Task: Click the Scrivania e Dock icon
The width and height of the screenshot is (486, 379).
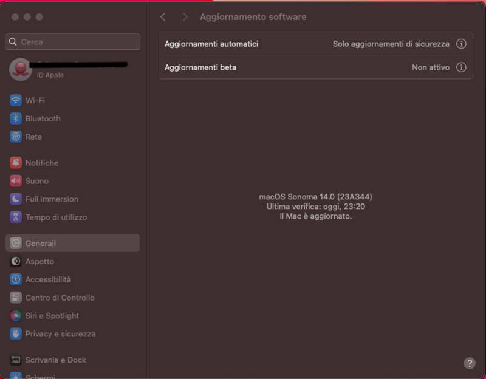Action: (16, 360)
